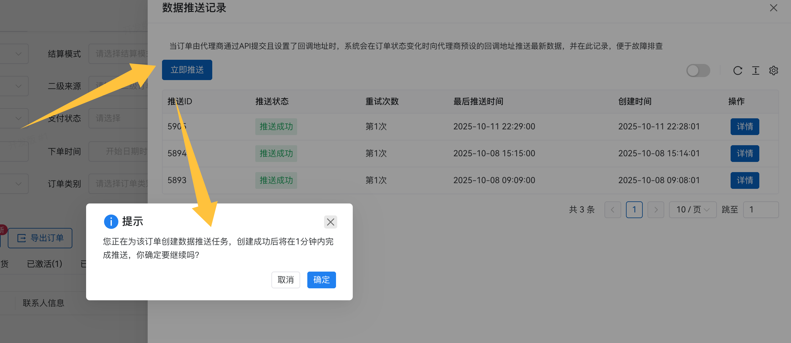Screen dimensions: 791x343
Task: Click the 立即推送 button
Action: (x=187, y=70)
